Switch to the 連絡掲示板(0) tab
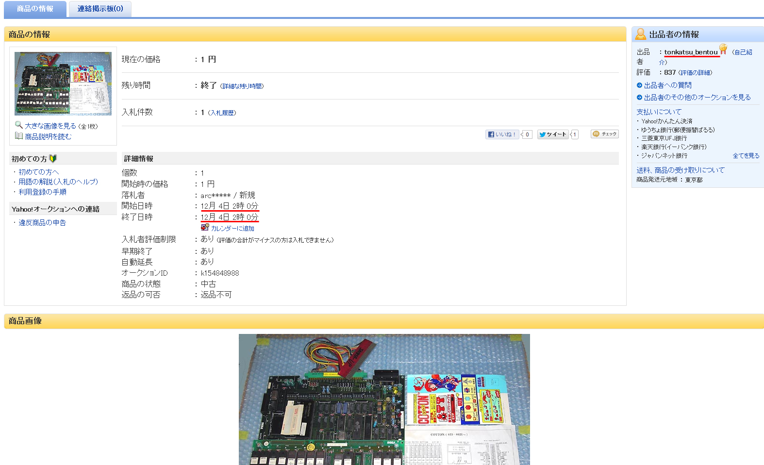Viewport: 764px width, 465px height. (x=100, y=9)
